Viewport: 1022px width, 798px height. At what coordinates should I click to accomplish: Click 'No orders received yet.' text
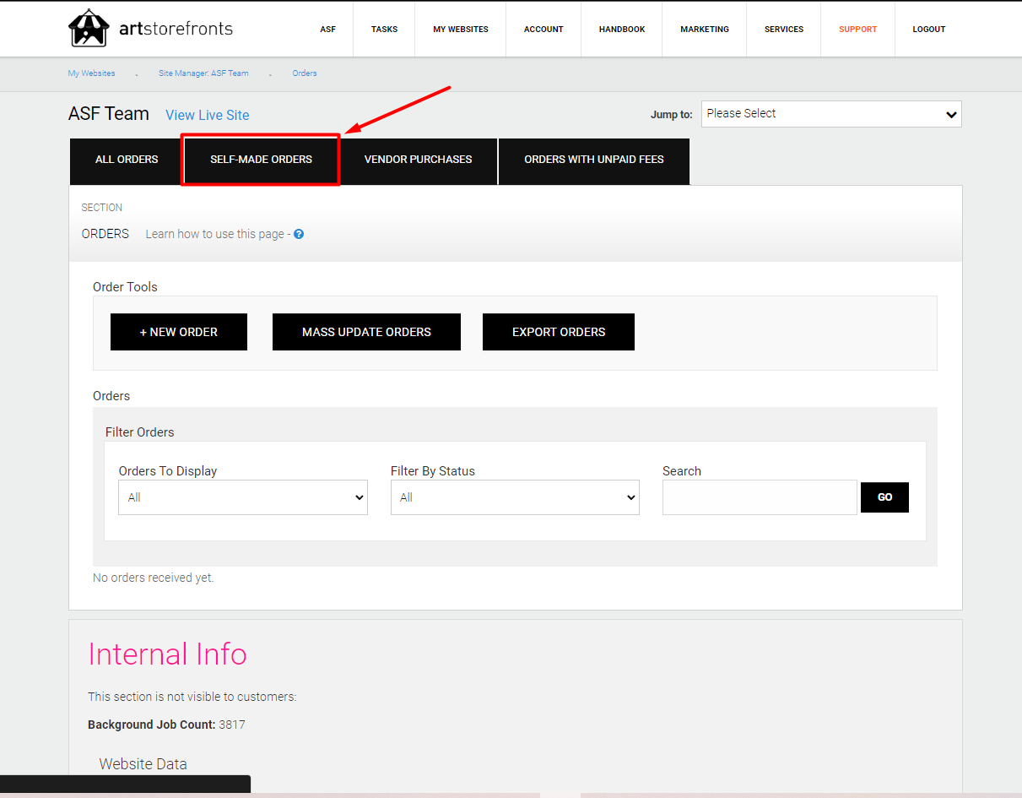[x=154, y=578]
